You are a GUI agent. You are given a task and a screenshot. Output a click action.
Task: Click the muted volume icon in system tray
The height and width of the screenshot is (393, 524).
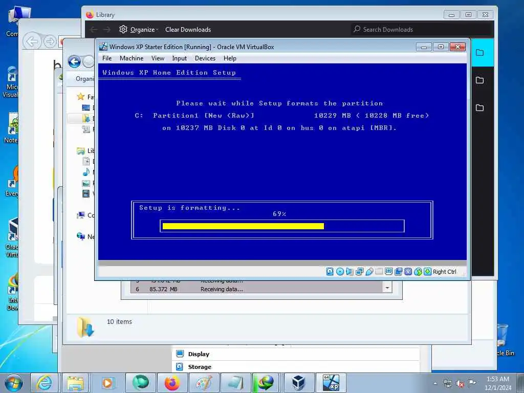[460, 384]
